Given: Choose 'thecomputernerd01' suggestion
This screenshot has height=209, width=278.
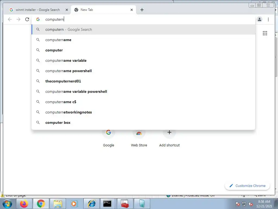Looking at the screenshot, I should (x=143, y=81).
